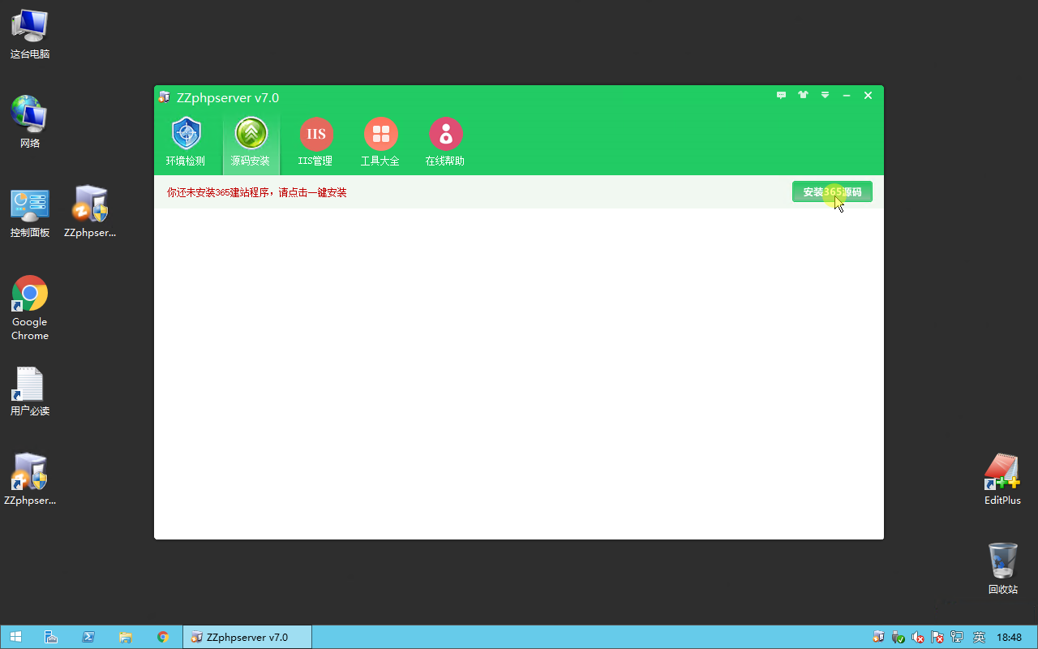The image size is (1038, 649).
Task: Select the Google Chrome desktop icon
Action: click(x=30, y=308)
